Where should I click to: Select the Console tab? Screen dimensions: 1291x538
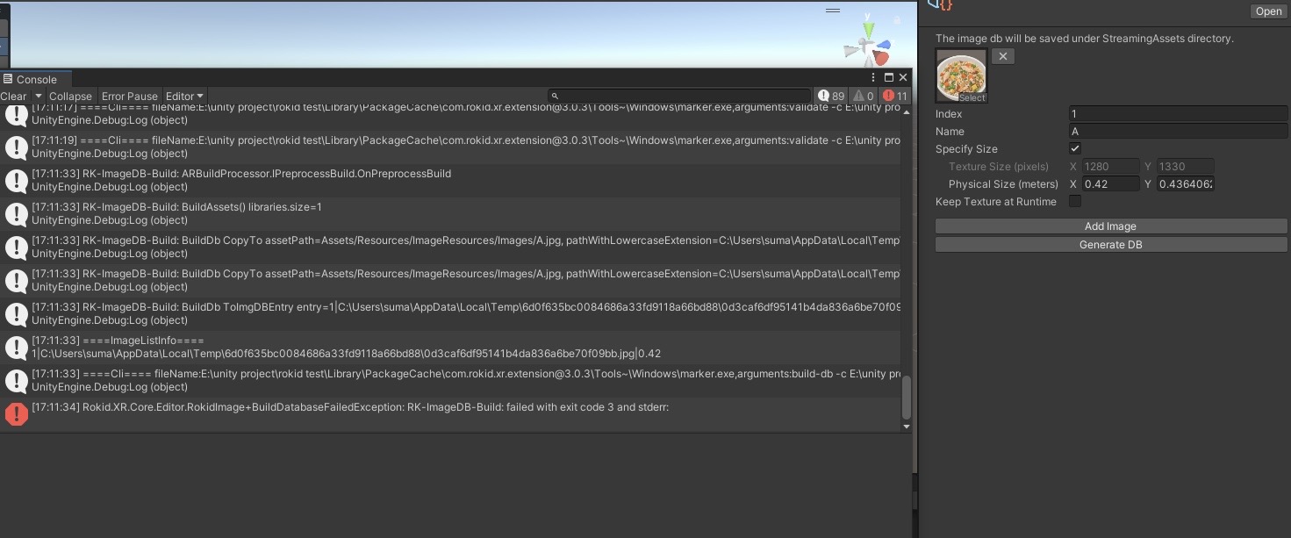36,79
